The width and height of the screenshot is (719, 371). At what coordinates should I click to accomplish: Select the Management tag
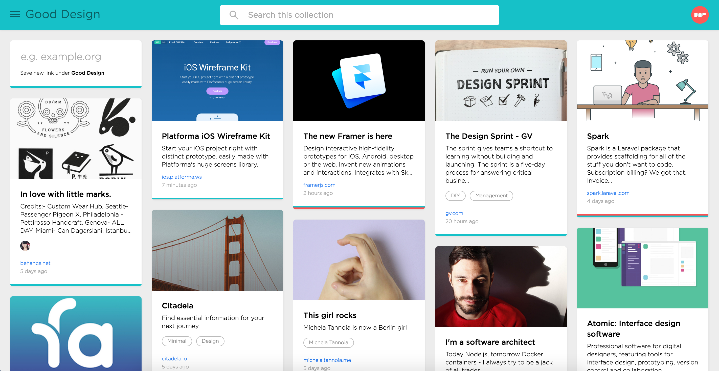tap(491, 196)
